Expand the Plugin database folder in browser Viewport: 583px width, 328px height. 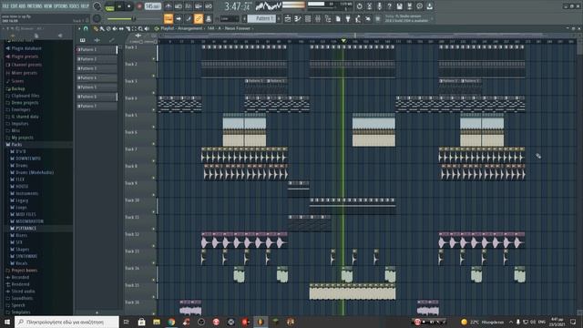(x=26, y=48)
